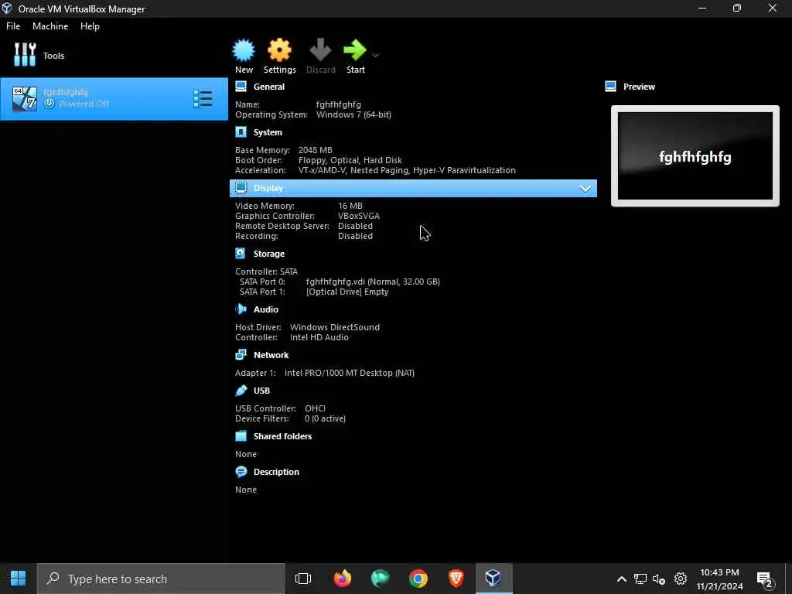Viewport: 792px width, 594px height.
Task: Launch Google Chrome from the taskbar
Action: tap(418, 579)
